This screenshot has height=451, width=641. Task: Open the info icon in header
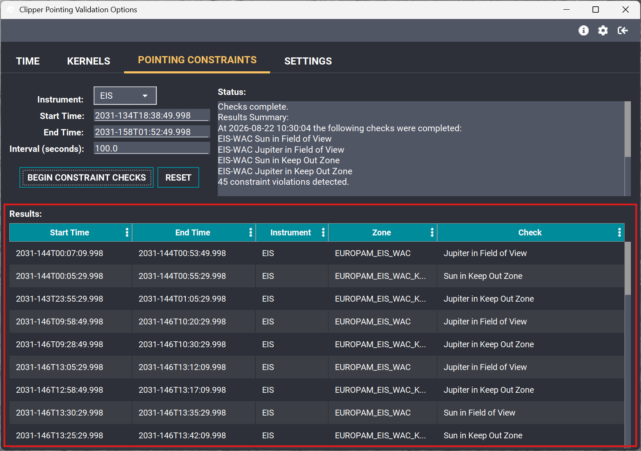tap(584, 30)
